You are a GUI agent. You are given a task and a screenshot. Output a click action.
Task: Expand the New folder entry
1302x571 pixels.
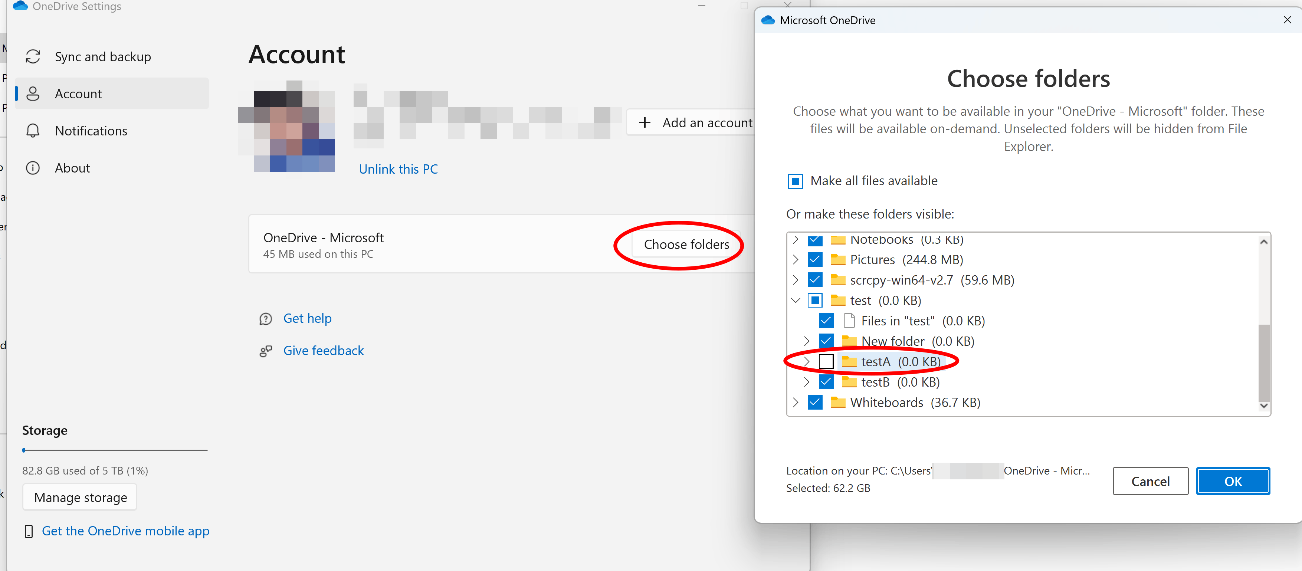(x=806, y=341)
